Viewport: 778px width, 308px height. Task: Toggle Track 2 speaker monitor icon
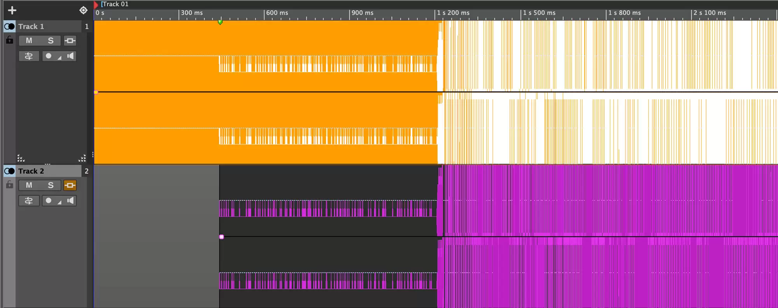tap(70, 201)
